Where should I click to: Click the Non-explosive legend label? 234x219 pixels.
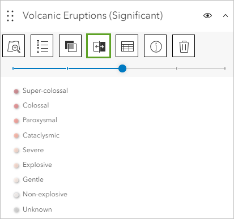click(45, 194)
